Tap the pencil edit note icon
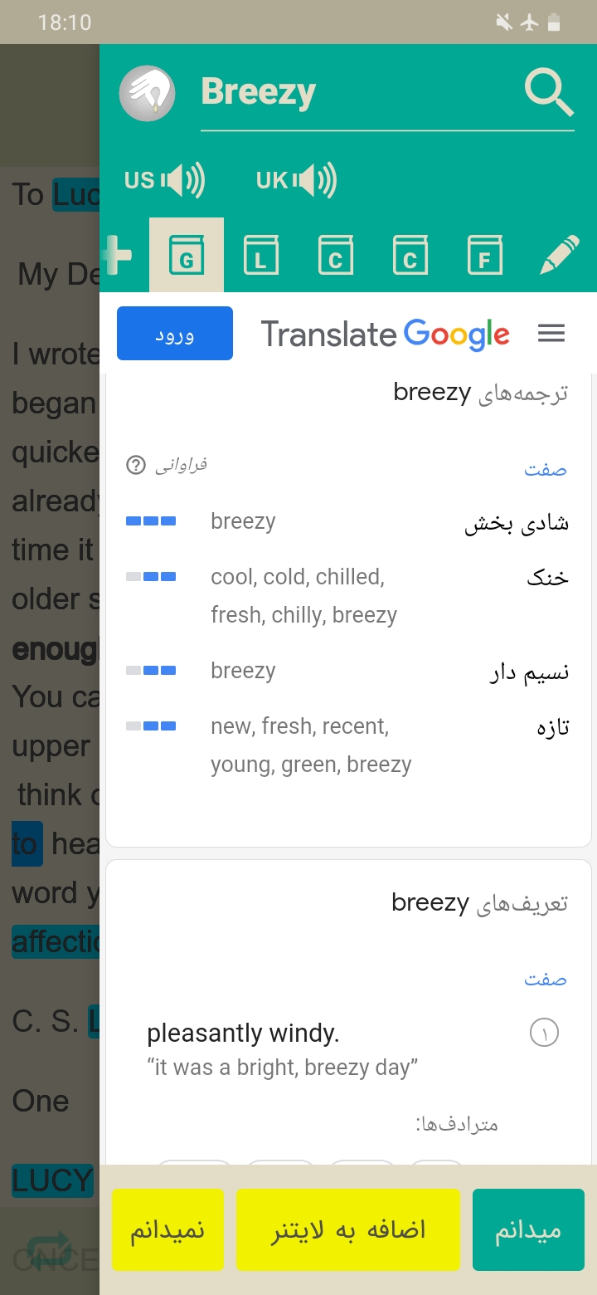This screenshot has height=1295, width=597. (x=560, y=255)
